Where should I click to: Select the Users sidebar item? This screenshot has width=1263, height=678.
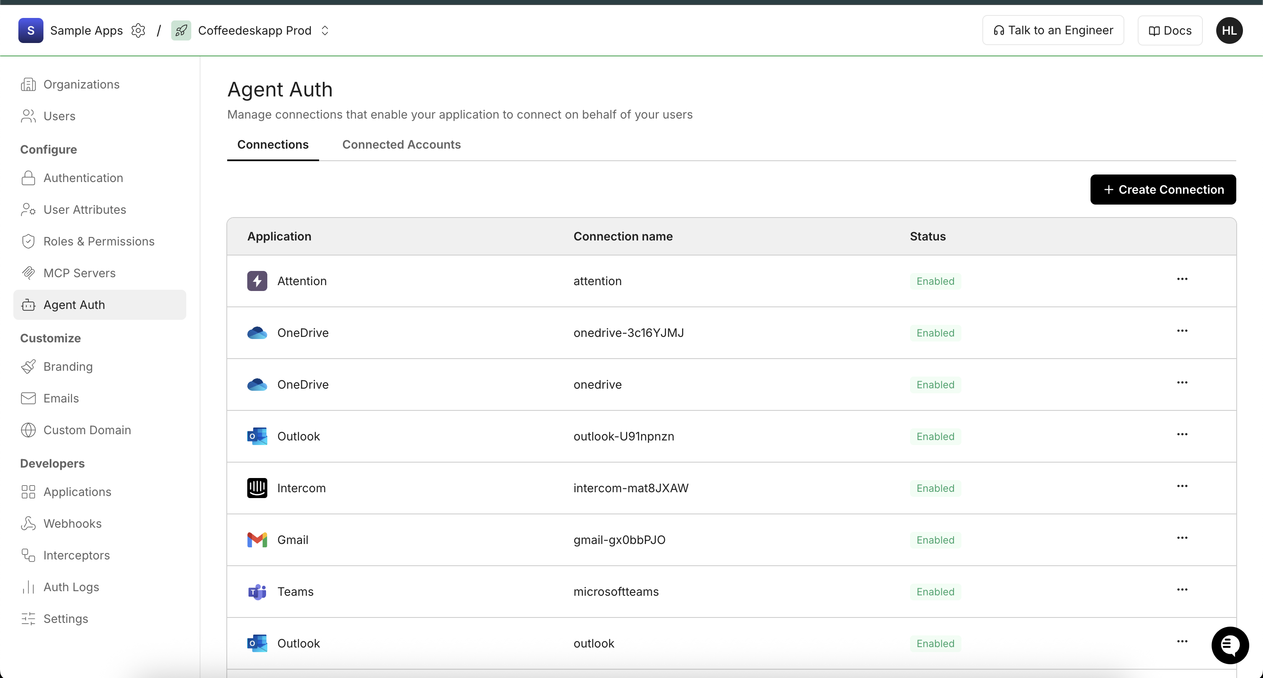(x=60, y=116)
